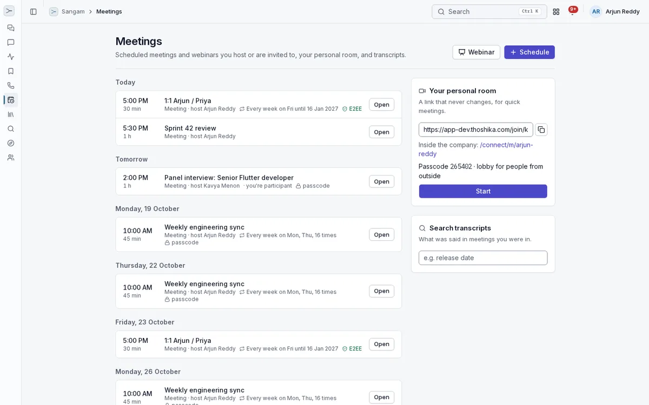Screen dimensions: 649x405
Task: Click the Sprint 42 review title
Action: coord(190,128)
